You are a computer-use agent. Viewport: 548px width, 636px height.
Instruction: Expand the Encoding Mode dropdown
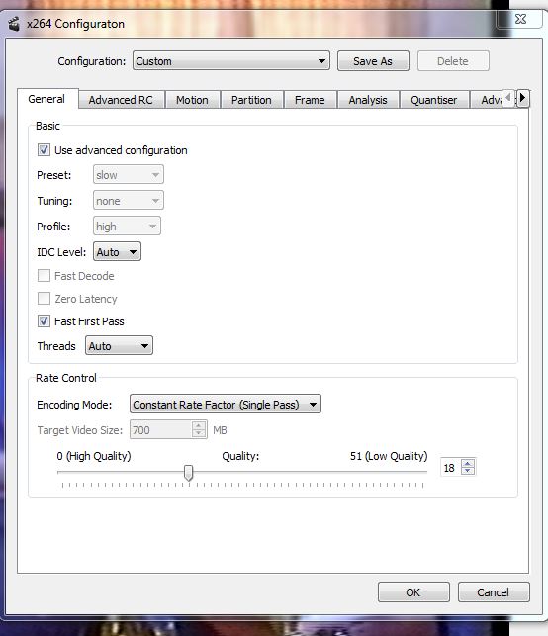pyautogui.click(x=226, y=404)
